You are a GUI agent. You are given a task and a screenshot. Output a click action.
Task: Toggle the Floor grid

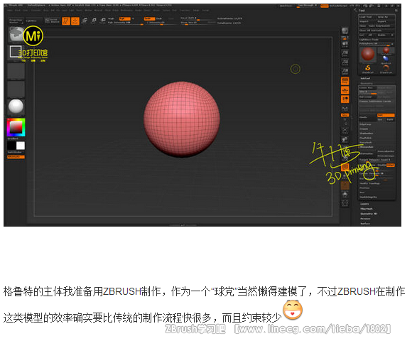pyautogui.click(x=345, y=90)
